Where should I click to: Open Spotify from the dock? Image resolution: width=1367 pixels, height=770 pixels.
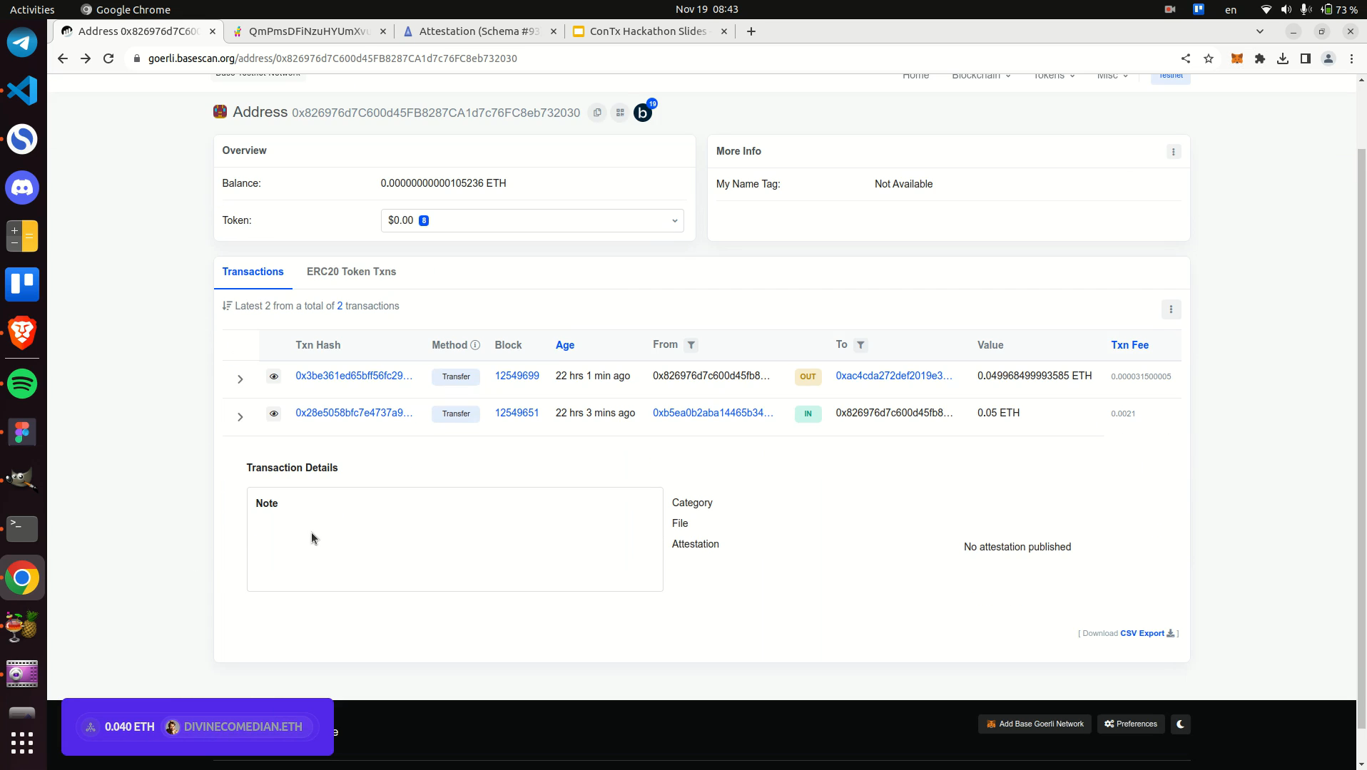[x=22, y=384]
